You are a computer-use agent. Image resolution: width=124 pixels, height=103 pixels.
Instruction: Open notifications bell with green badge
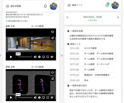click(107, 5)
